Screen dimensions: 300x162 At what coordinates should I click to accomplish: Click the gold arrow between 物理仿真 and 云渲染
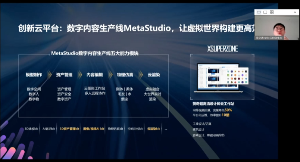click(x=141, y=75)
